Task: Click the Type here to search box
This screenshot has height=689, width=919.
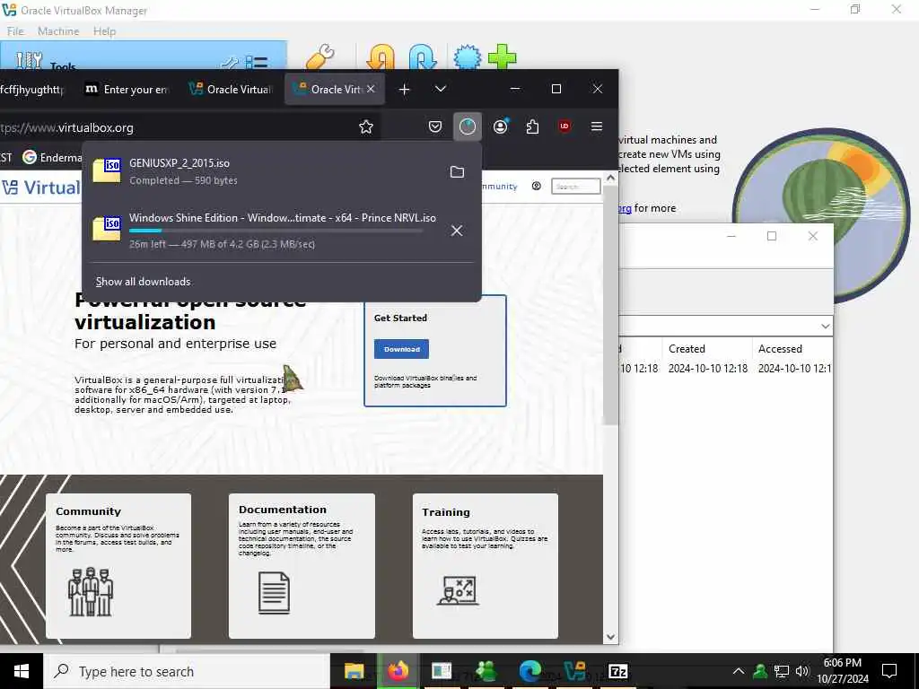Action: [x=187, y=671]
